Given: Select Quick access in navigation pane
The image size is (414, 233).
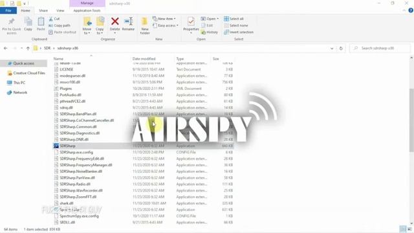Looking at the screenshot, I should tap(23, 63).
